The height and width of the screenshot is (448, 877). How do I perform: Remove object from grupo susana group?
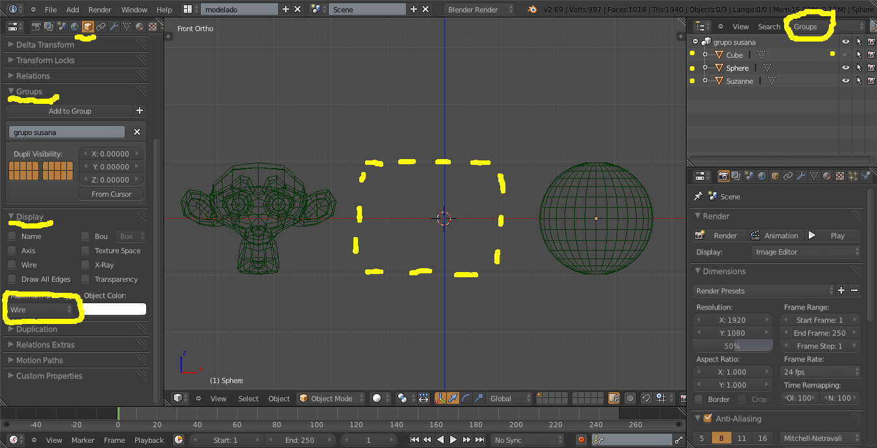point(137,132)
